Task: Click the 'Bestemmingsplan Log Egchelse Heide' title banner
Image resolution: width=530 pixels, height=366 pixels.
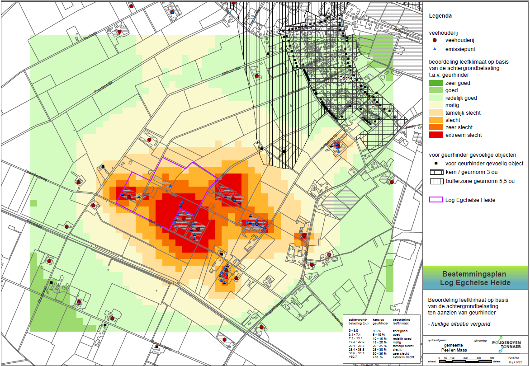Action: coord(476,278)
